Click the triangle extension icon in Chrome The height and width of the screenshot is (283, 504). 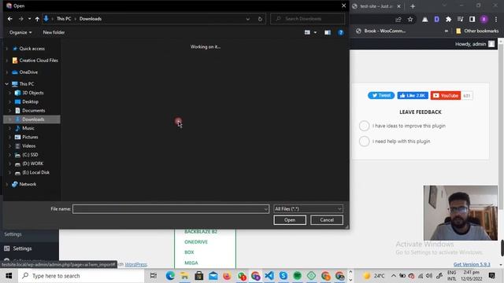click(x=425, y=19)
